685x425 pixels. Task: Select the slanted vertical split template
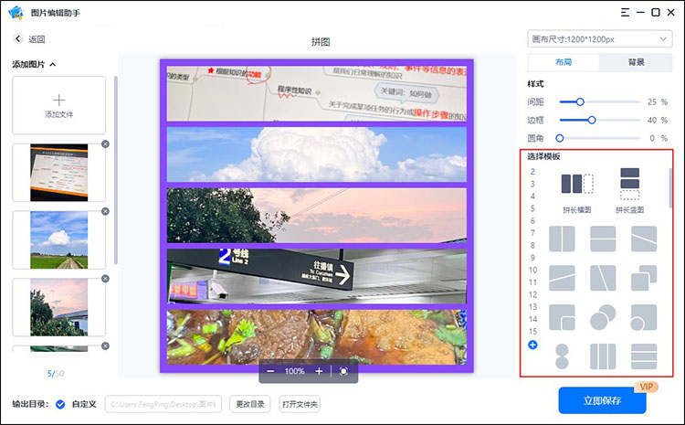click(603, 278)
